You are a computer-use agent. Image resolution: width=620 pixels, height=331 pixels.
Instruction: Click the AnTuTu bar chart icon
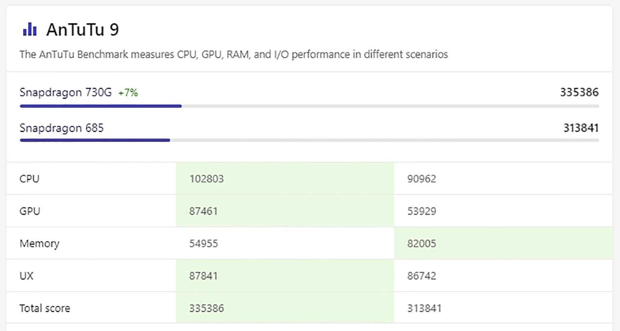tap(30, 29)
